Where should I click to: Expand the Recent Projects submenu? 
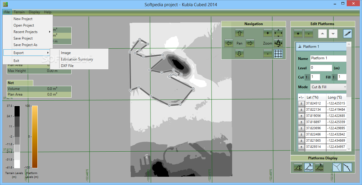pyautogui.click(x=28, y=32)
